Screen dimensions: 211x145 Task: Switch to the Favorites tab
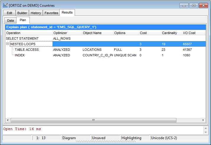click(51, 13)
